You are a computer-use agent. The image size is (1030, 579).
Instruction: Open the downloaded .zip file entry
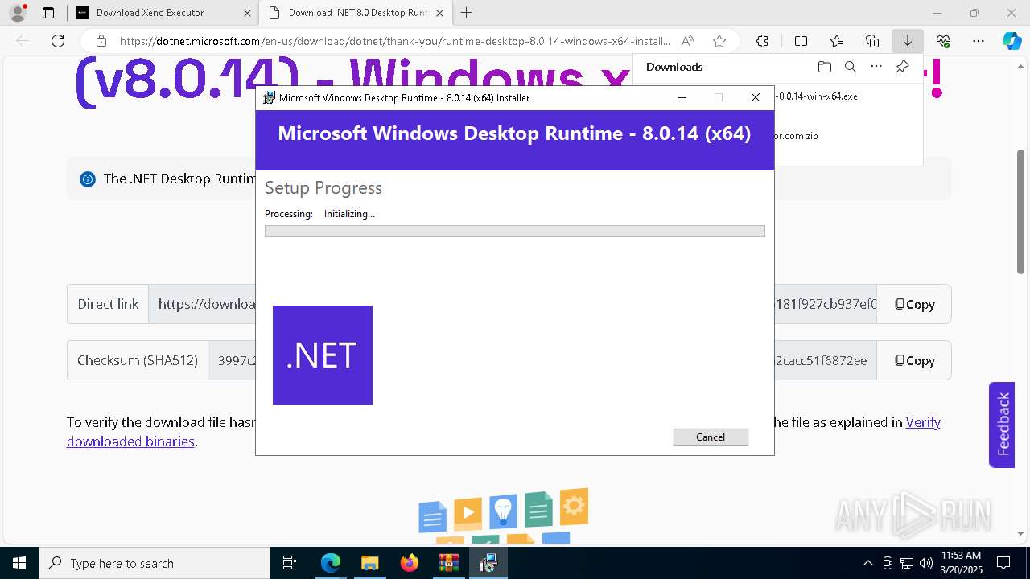[797, 136]
